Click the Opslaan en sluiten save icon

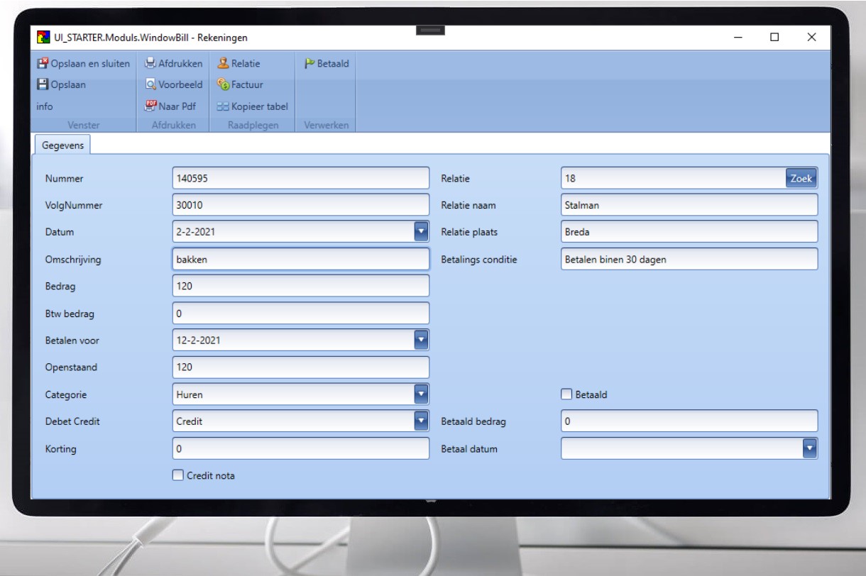pos(42,65)
